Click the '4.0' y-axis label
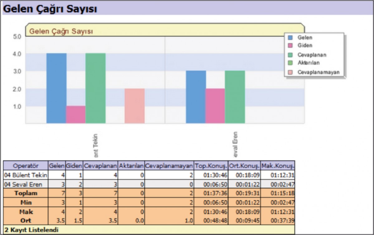Viewport: 374px width, 235px height. [x=17, y=54]
